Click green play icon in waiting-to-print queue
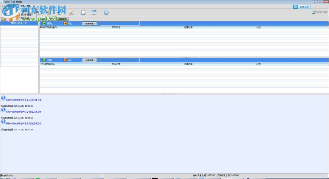This screenshot has width=329, height=179. coord(44,23)
